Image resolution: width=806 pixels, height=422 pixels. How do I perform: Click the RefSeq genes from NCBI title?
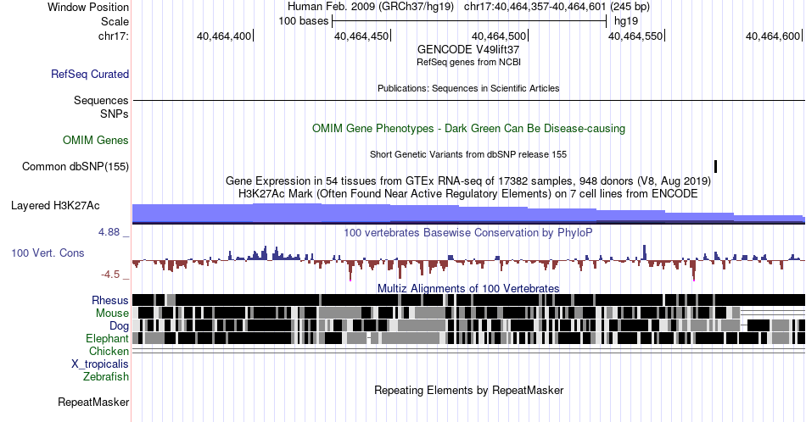pyautogui.click(x=468, y=62)
